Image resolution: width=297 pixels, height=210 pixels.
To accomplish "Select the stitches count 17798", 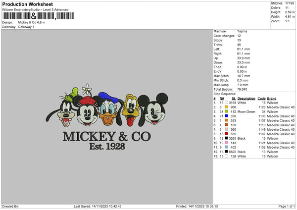I will 290,3.
